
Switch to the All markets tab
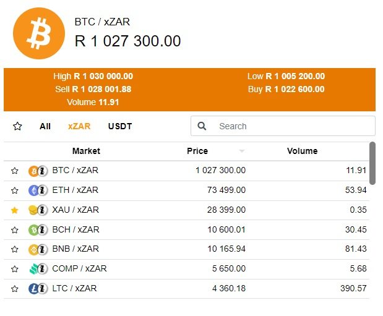pos(45,126)
